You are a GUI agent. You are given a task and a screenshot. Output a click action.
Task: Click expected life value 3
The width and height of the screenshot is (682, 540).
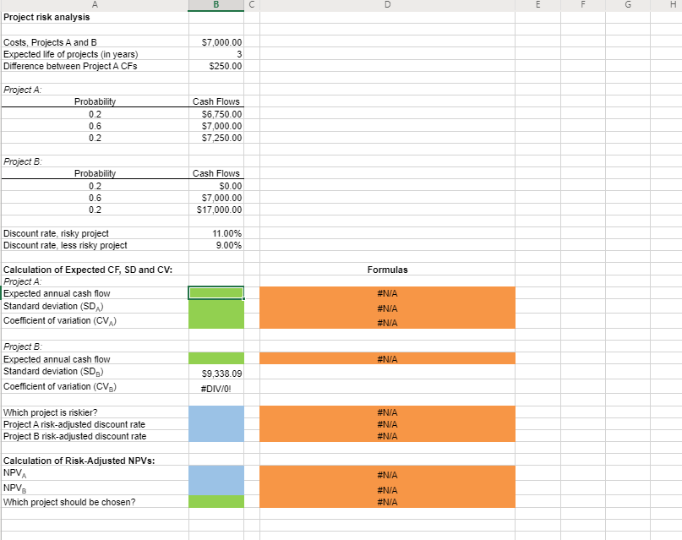[216, 54]
